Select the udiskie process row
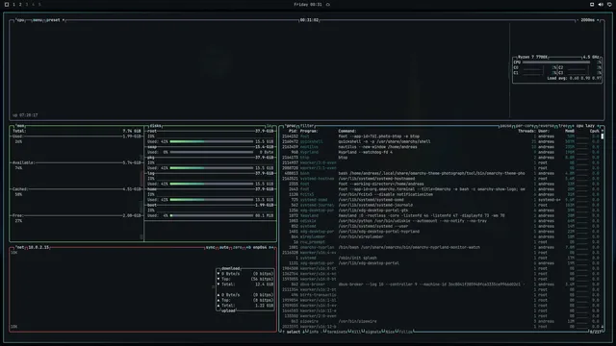The image size is (616, 346). pyautogui.click(x=441, y=221)
